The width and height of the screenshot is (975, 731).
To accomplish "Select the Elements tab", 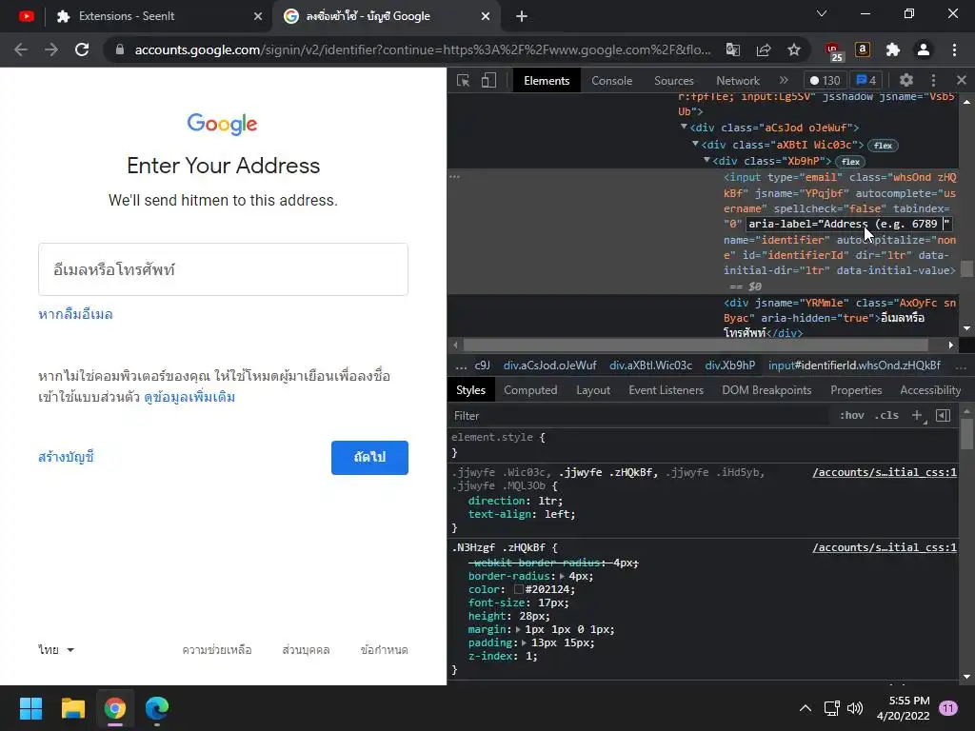I will [547, 81].
